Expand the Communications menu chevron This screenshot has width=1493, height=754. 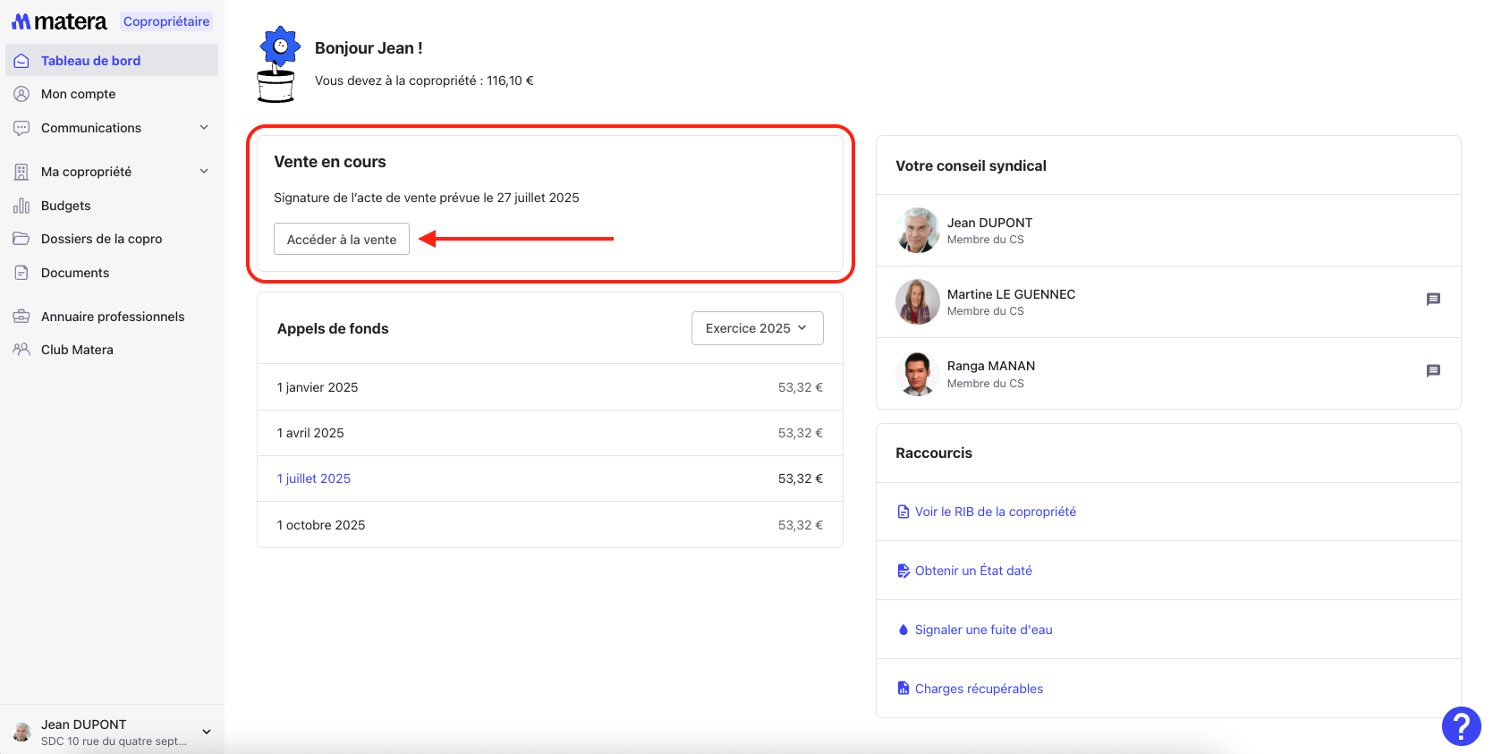point(204,128)
